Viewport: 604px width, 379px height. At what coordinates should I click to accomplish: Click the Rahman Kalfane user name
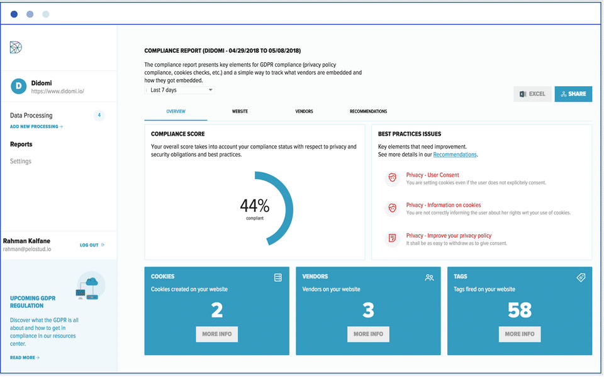coord(26,241)
